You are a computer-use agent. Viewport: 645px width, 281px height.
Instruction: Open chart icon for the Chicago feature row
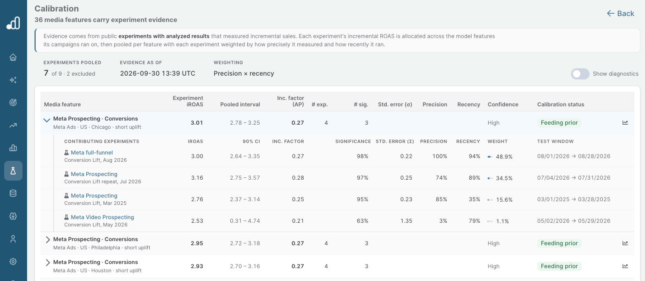(x=625, y=122)
